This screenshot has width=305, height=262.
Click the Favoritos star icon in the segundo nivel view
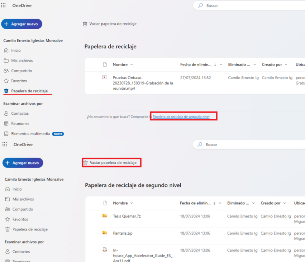pos(8,219)
